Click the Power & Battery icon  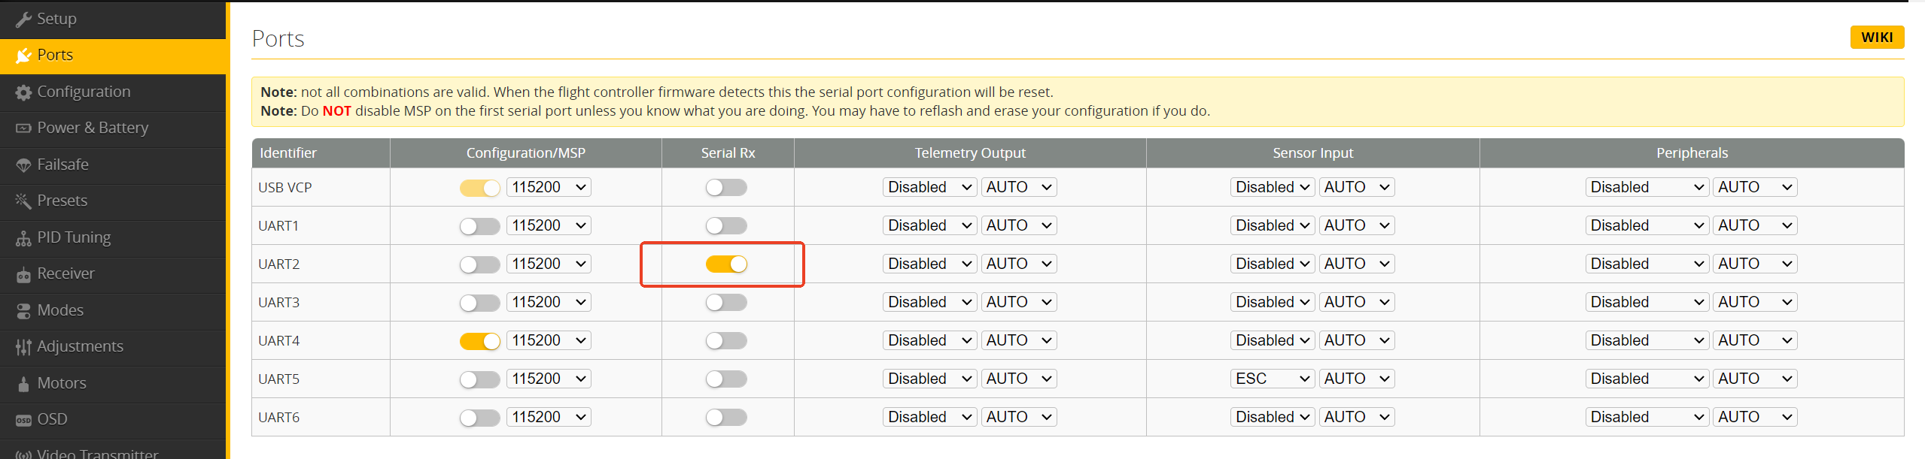(x=23, y=128)
